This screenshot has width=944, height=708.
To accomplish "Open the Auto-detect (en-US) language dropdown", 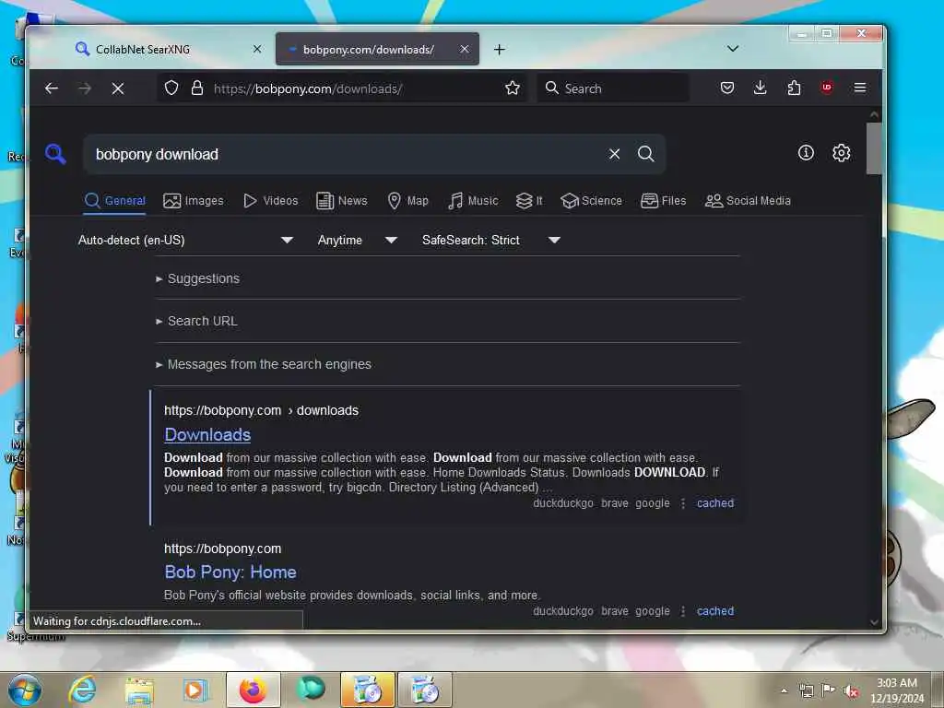I will pyautogui.click(x=185, y=240).
